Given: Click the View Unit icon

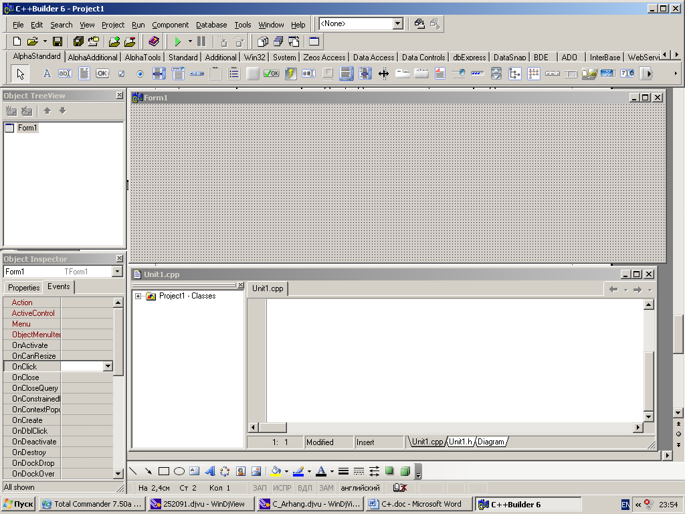Looking at the screenshot, I should click(262, 41).
